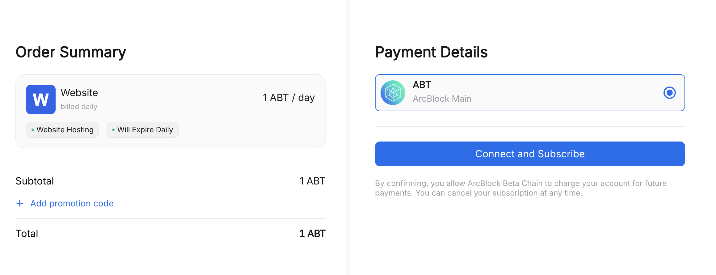Click the Subtotal label
This screenshot has width=716, height=275.
coord(35,181)
